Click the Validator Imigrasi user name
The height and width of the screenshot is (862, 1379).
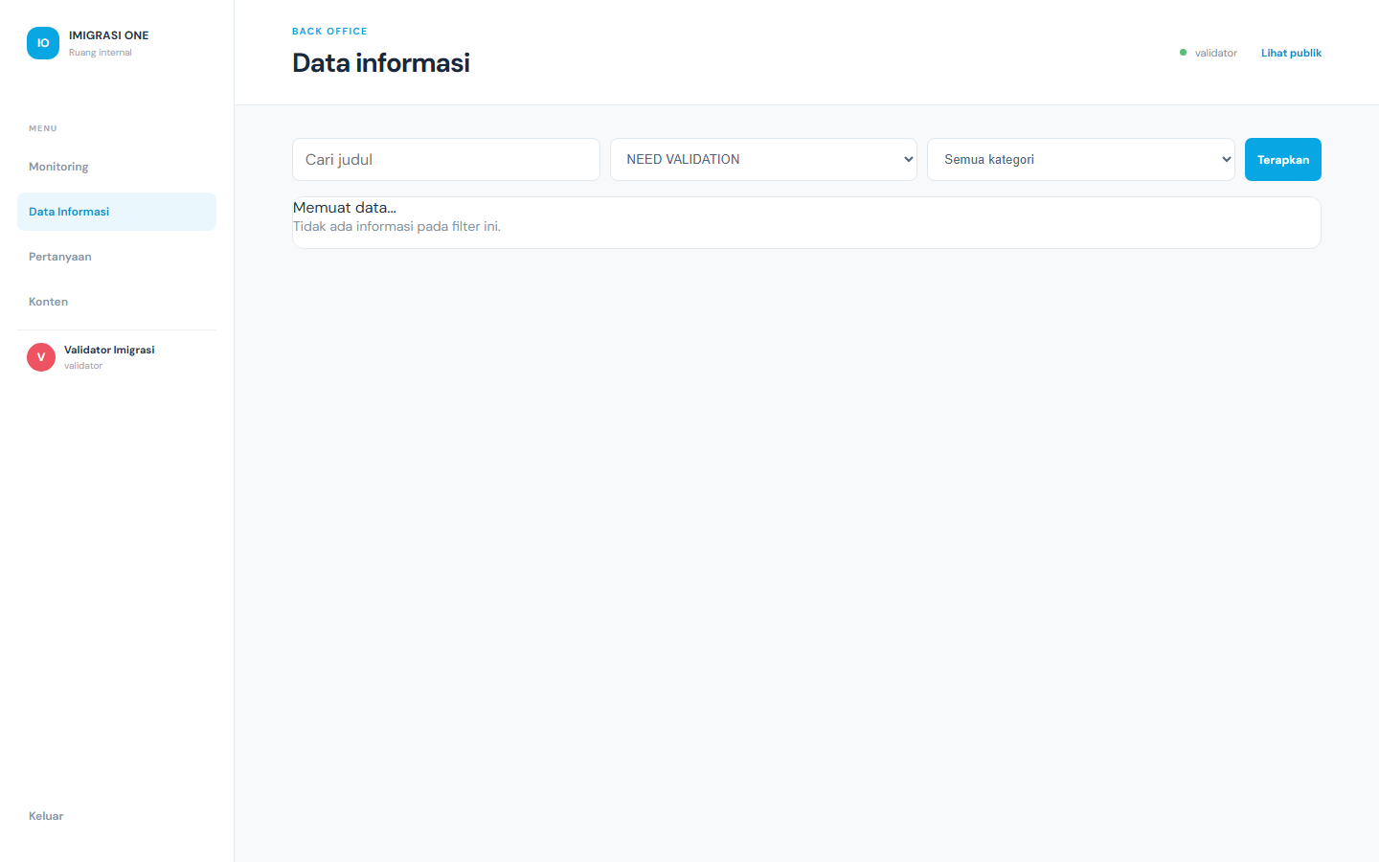coord(109,350)
